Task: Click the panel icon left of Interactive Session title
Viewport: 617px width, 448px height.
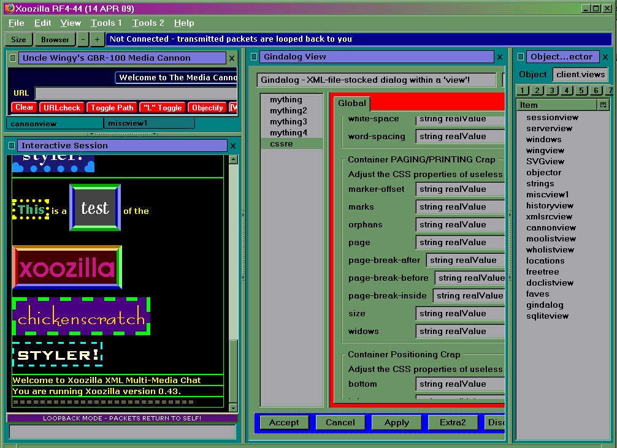Action: (x=12, y=145)
